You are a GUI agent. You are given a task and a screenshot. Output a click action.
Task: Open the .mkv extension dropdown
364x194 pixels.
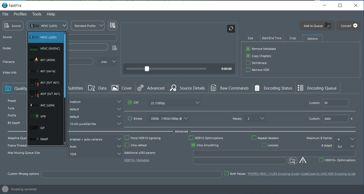click(107, 62)
